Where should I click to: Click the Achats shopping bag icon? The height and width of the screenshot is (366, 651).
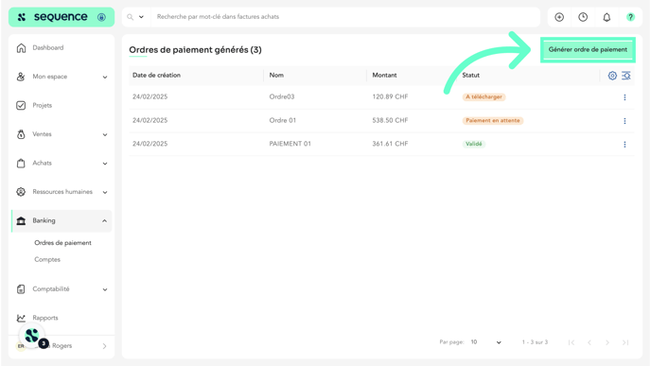pyautogui.click(x=21, y=163)
